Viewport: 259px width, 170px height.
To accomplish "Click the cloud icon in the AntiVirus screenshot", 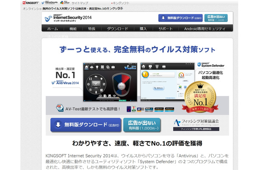I will [x=92, y=67].
